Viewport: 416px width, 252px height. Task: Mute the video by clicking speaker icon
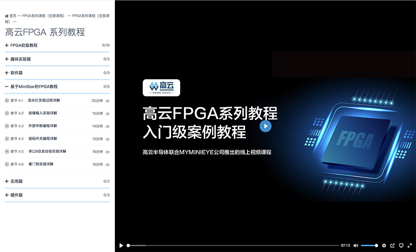click(x=356, y=245)
